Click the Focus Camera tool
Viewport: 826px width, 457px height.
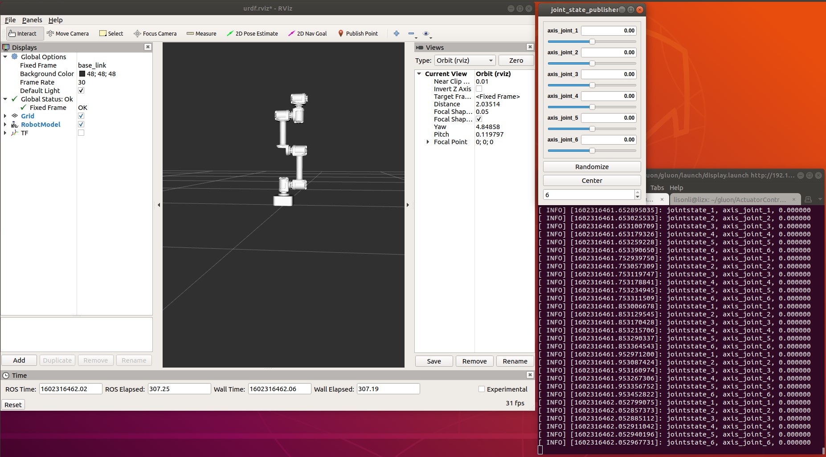click(155, 33)
